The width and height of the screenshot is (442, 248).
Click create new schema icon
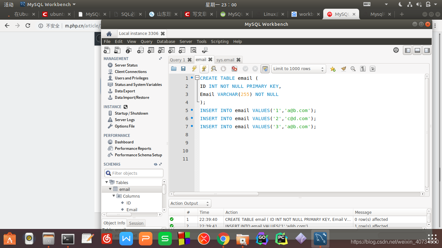(140, 50)
